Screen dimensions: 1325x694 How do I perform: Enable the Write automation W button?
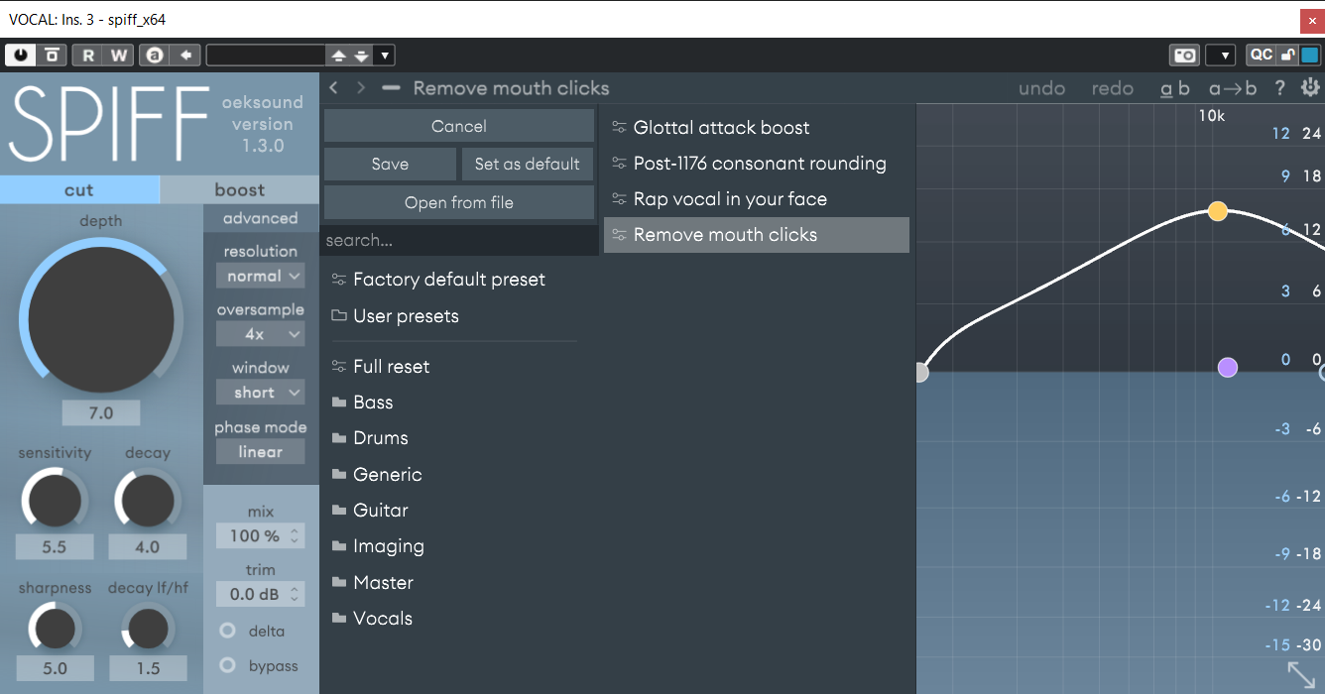point(119,56)
